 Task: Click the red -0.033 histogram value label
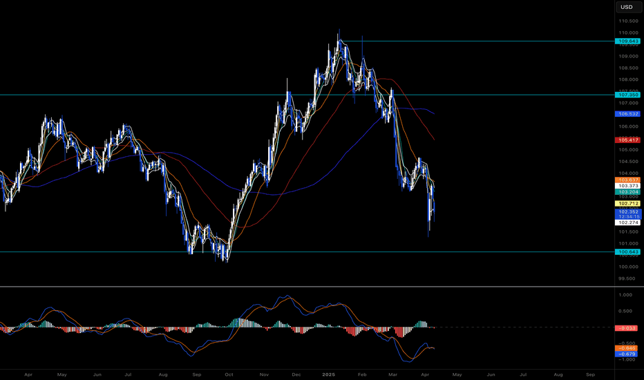(626, 328)
